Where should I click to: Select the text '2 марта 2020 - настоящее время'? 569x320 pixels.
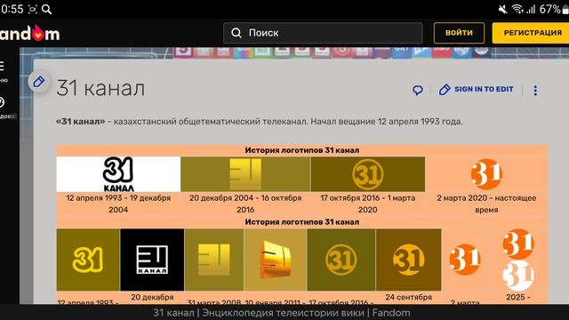pyautogui.click(x=486, y=204)
